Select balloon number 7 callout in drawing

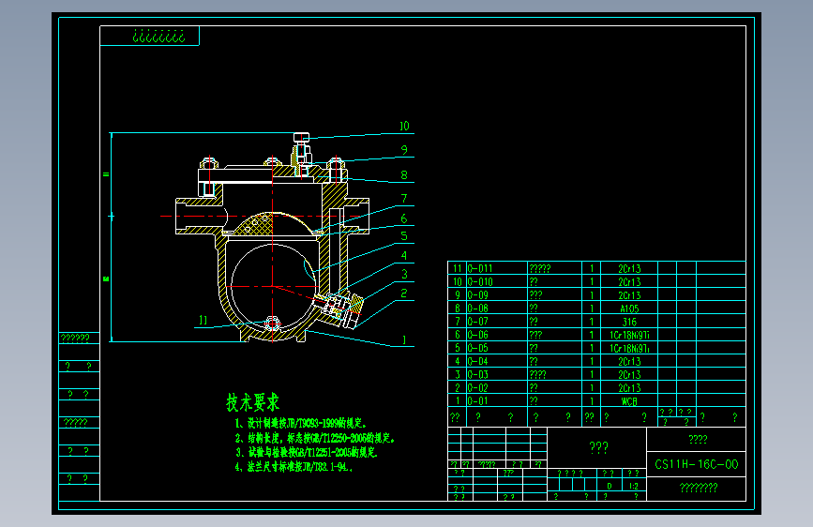click(404, 199)
